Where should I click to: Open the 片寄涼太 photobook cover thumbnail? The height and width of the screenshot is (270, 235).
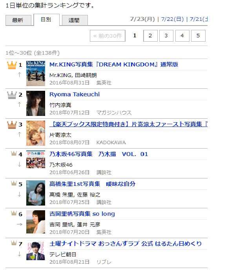pos(36,133)
